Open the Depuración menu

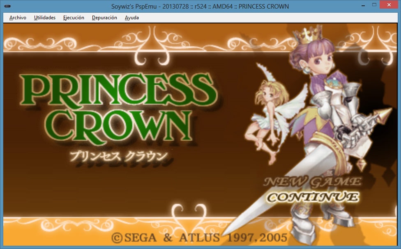104,18
